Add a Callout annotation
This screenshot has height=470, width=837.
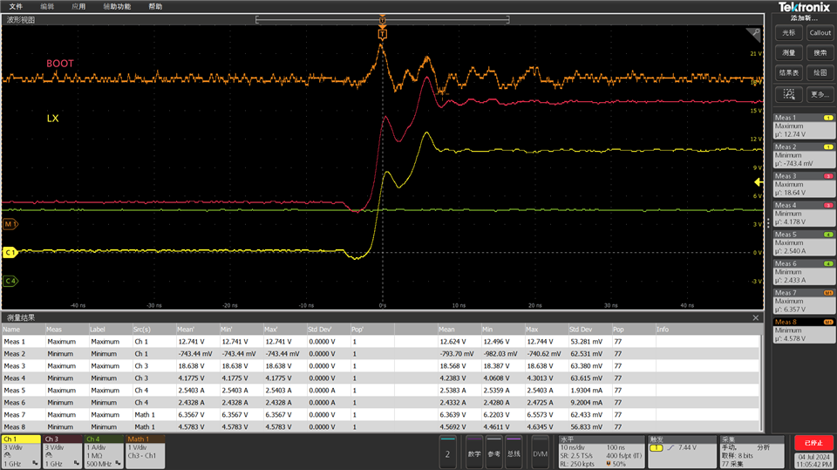point(820,33)
